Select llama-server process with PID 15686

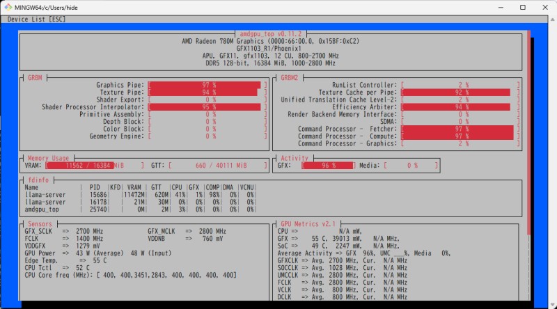point(46,194)
